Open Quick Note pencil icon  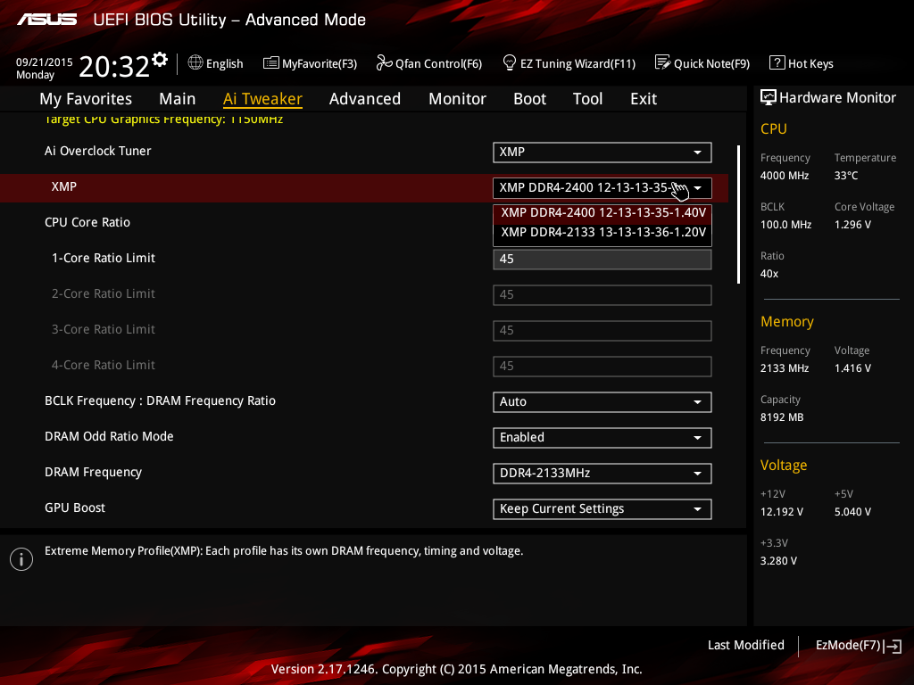tap(663, 62)
